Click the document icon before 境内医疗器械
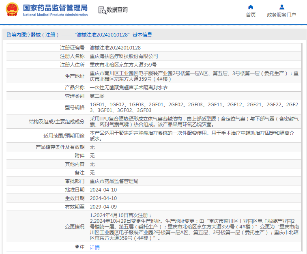This screenshot has height=254, width=307. [9, 35]
